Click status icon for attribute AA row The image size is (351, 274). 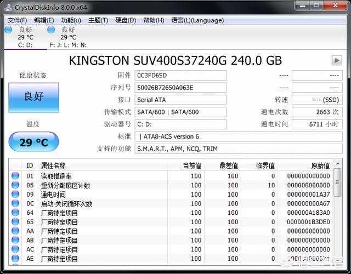pos(15,231)
